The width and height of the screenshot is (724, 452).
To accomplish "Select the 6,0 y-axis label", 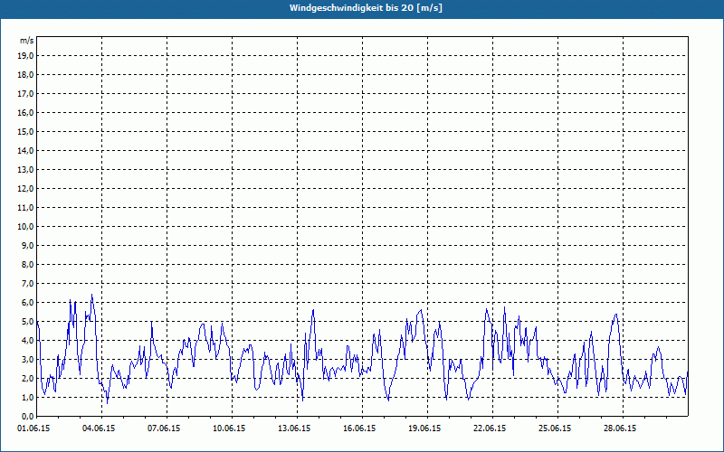I will coord(27,302).
